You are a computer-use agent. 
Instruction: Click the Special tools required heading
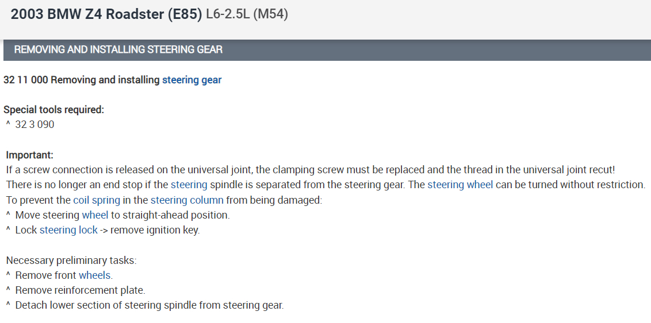(53, 110)
